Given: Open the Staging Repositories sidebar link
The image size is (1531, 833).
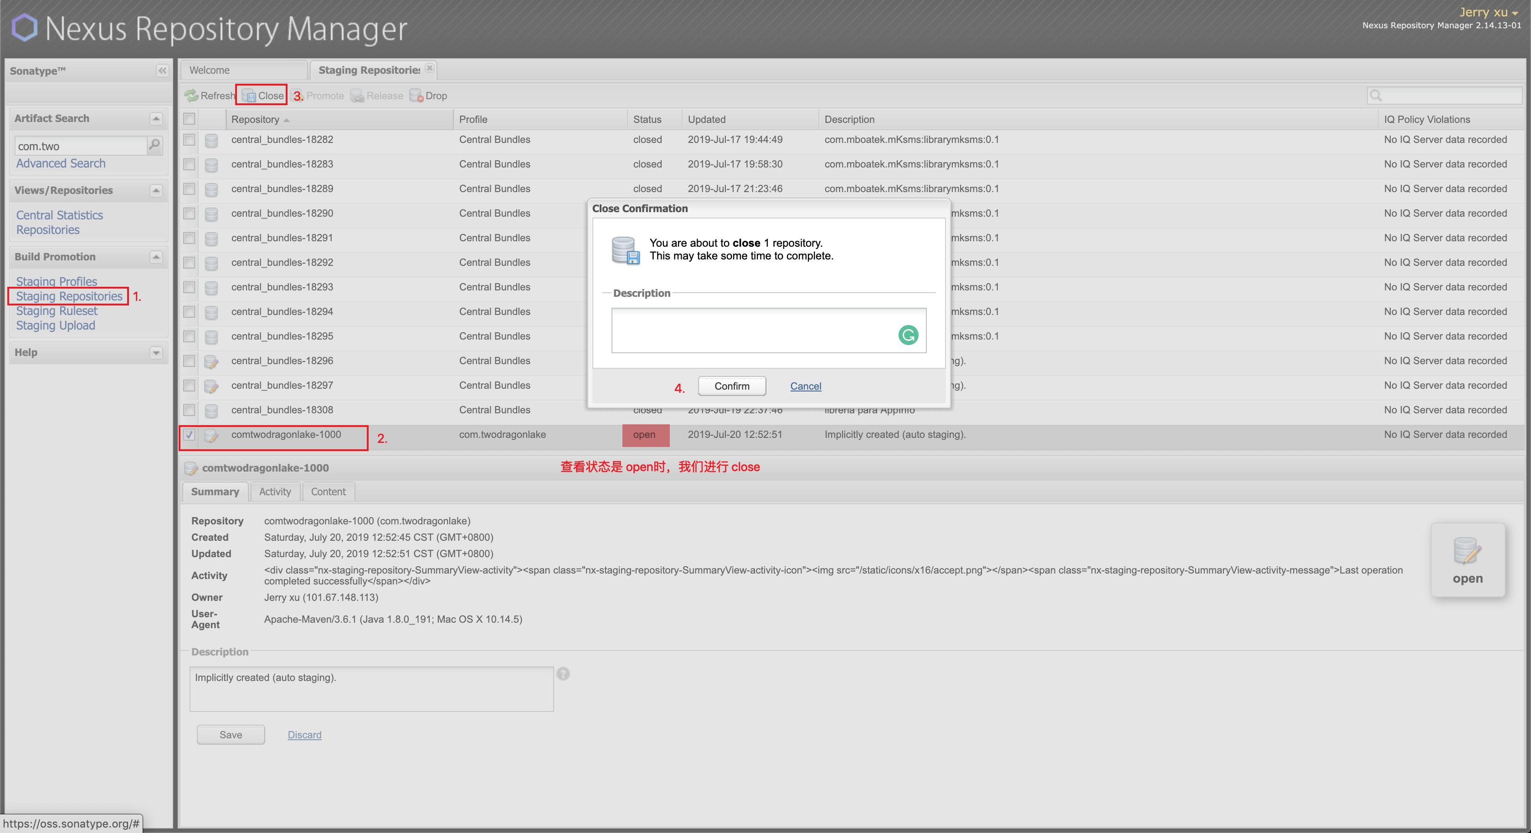Looking at the screenshot, I should click(69, 296).
